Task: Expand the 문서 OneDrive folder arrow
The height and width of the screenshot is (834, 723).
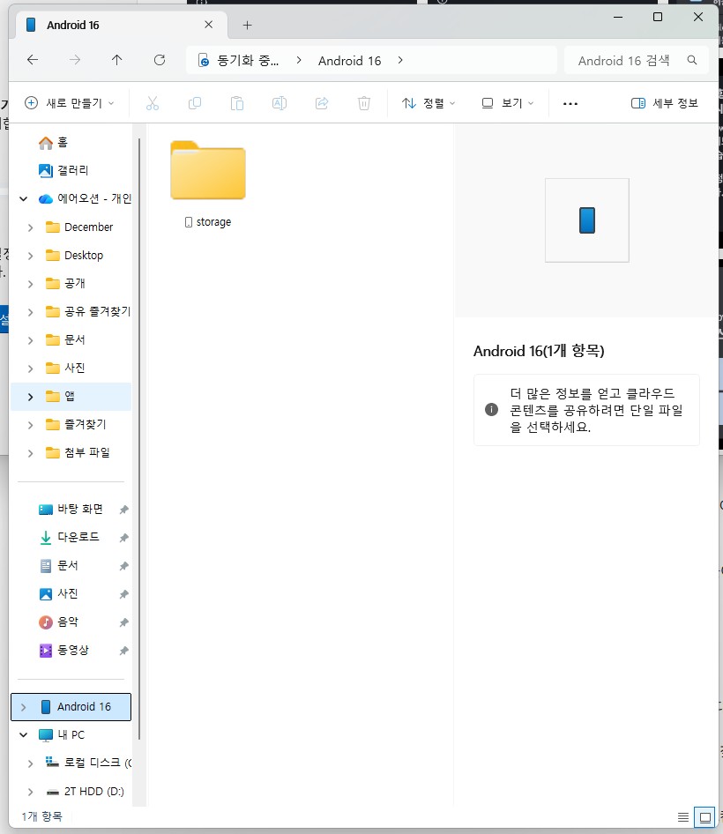Action: tap(30, 340)
